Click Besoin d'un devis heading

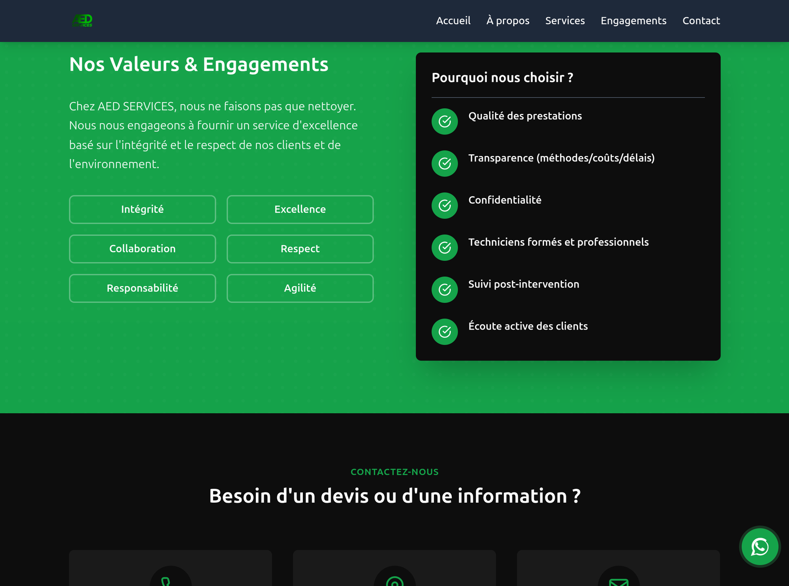[395, 496]
